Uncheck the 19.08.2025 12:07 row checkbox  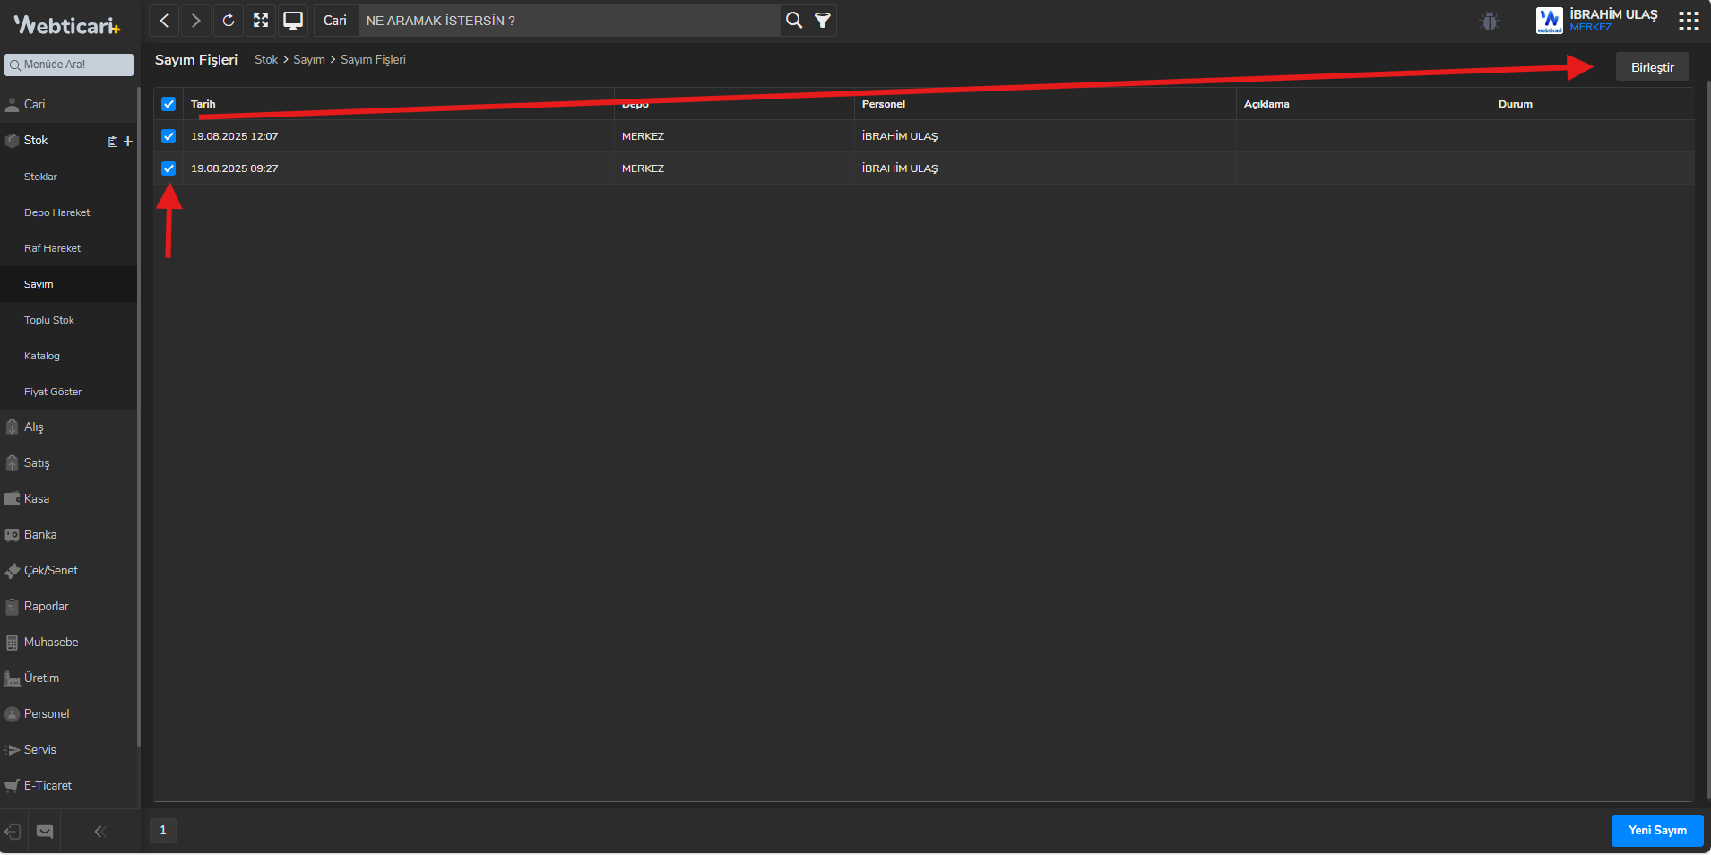[169, 136]
